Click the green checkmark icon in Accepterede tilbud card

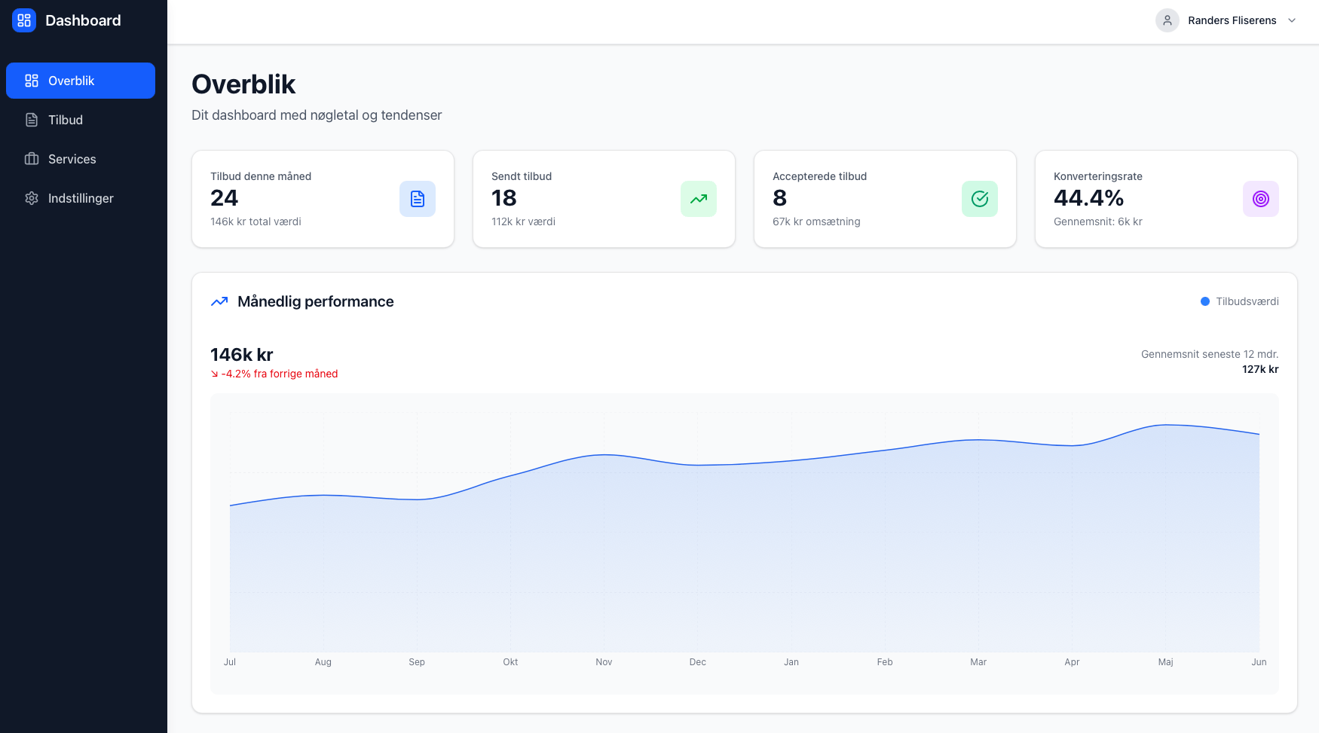(980, 199)
